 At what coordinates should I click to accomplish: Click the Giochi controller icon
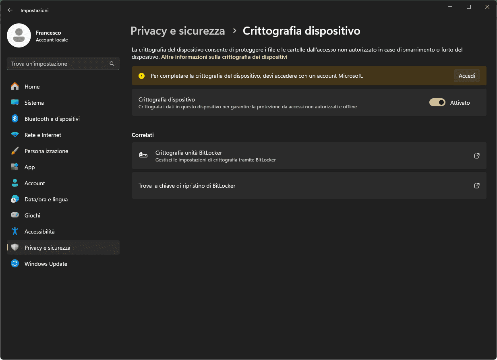tap(15, 215)
